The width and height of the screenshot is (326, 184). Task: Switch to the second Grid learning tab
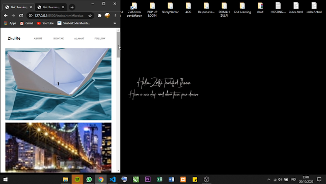coord(51,7)
